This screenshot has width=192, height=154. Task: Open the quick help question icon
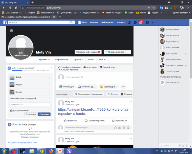click(147, 22)
